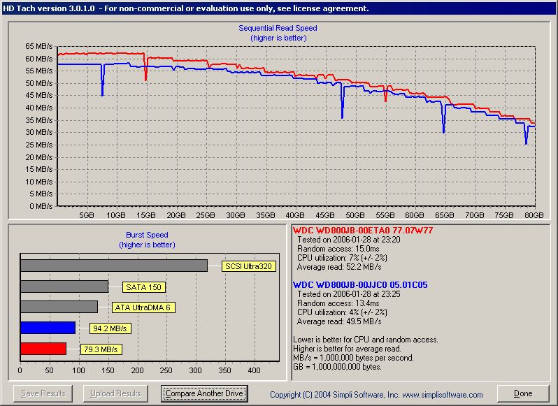Select the blue burst speed bar

(48, 328)
